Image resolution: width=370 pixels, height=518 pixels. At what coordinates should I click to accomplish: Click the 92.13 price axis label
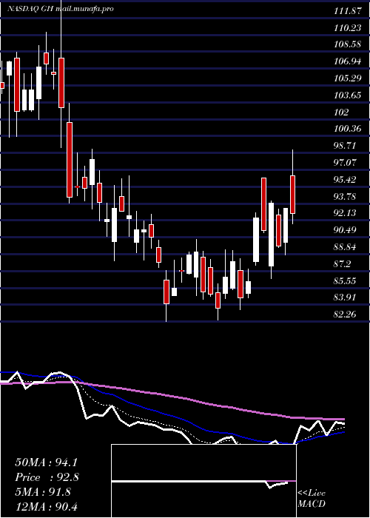[x=346, y=213]
